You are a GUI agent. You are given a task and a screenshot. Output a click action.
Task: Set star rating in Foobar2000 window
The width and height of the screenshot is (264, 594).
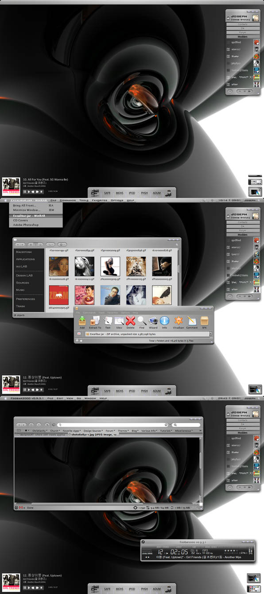[230, 551]
